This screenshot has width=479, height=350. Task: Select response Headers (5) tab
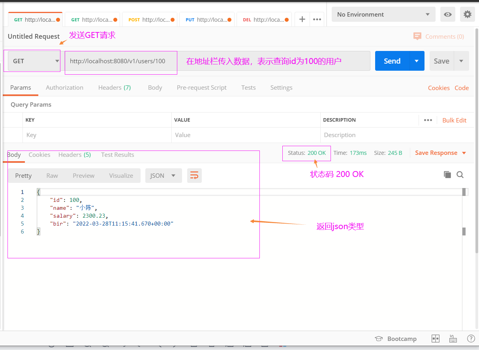point(75,155)
